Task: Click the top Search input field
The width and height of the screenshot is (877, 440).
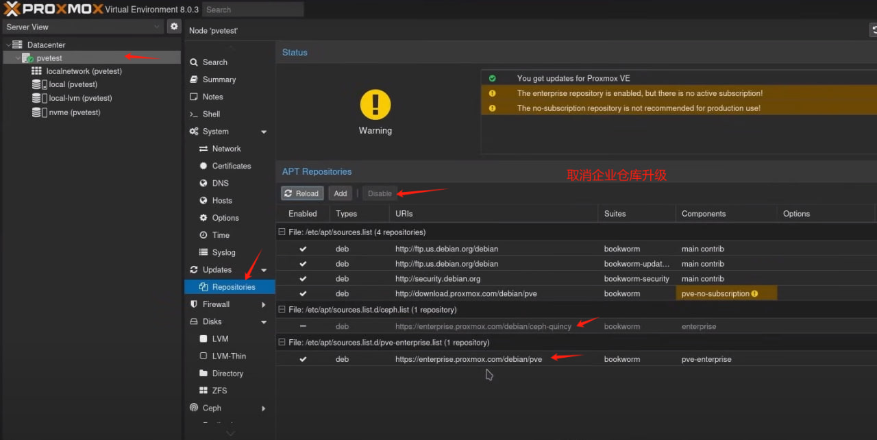Action: (x=253, y=10)
